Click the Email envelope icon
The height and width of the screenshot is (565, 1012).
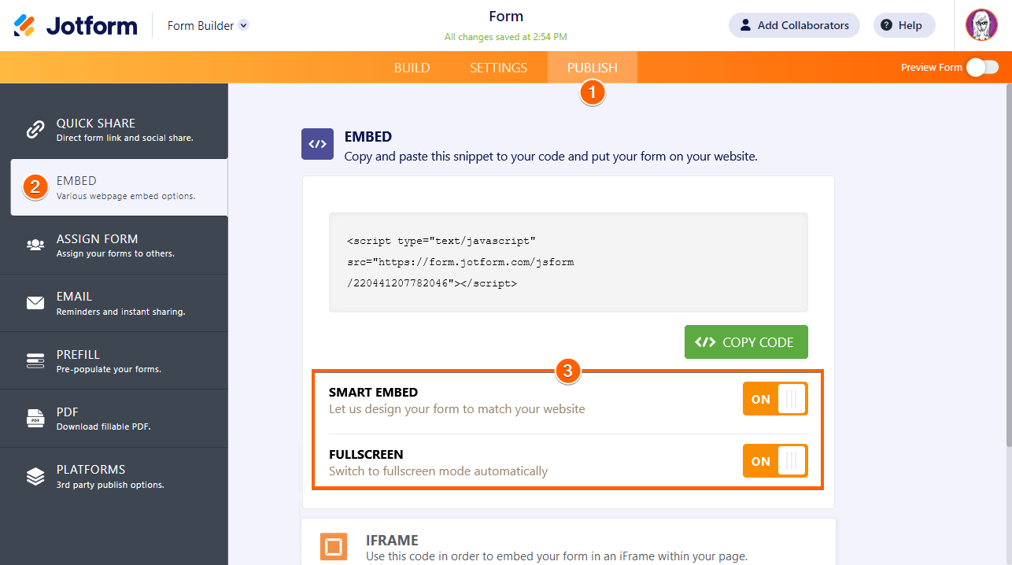click(x=35, y=303)
